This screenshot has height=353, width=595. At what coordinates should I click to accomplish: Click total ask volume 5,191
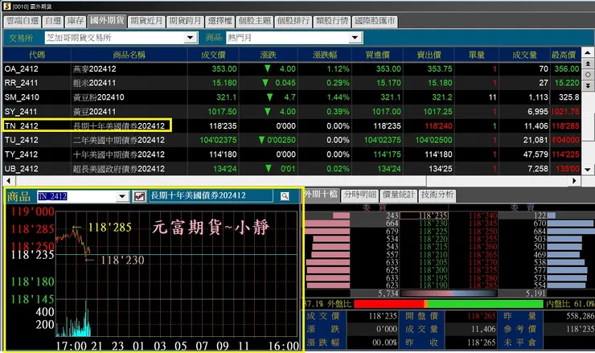535,293
